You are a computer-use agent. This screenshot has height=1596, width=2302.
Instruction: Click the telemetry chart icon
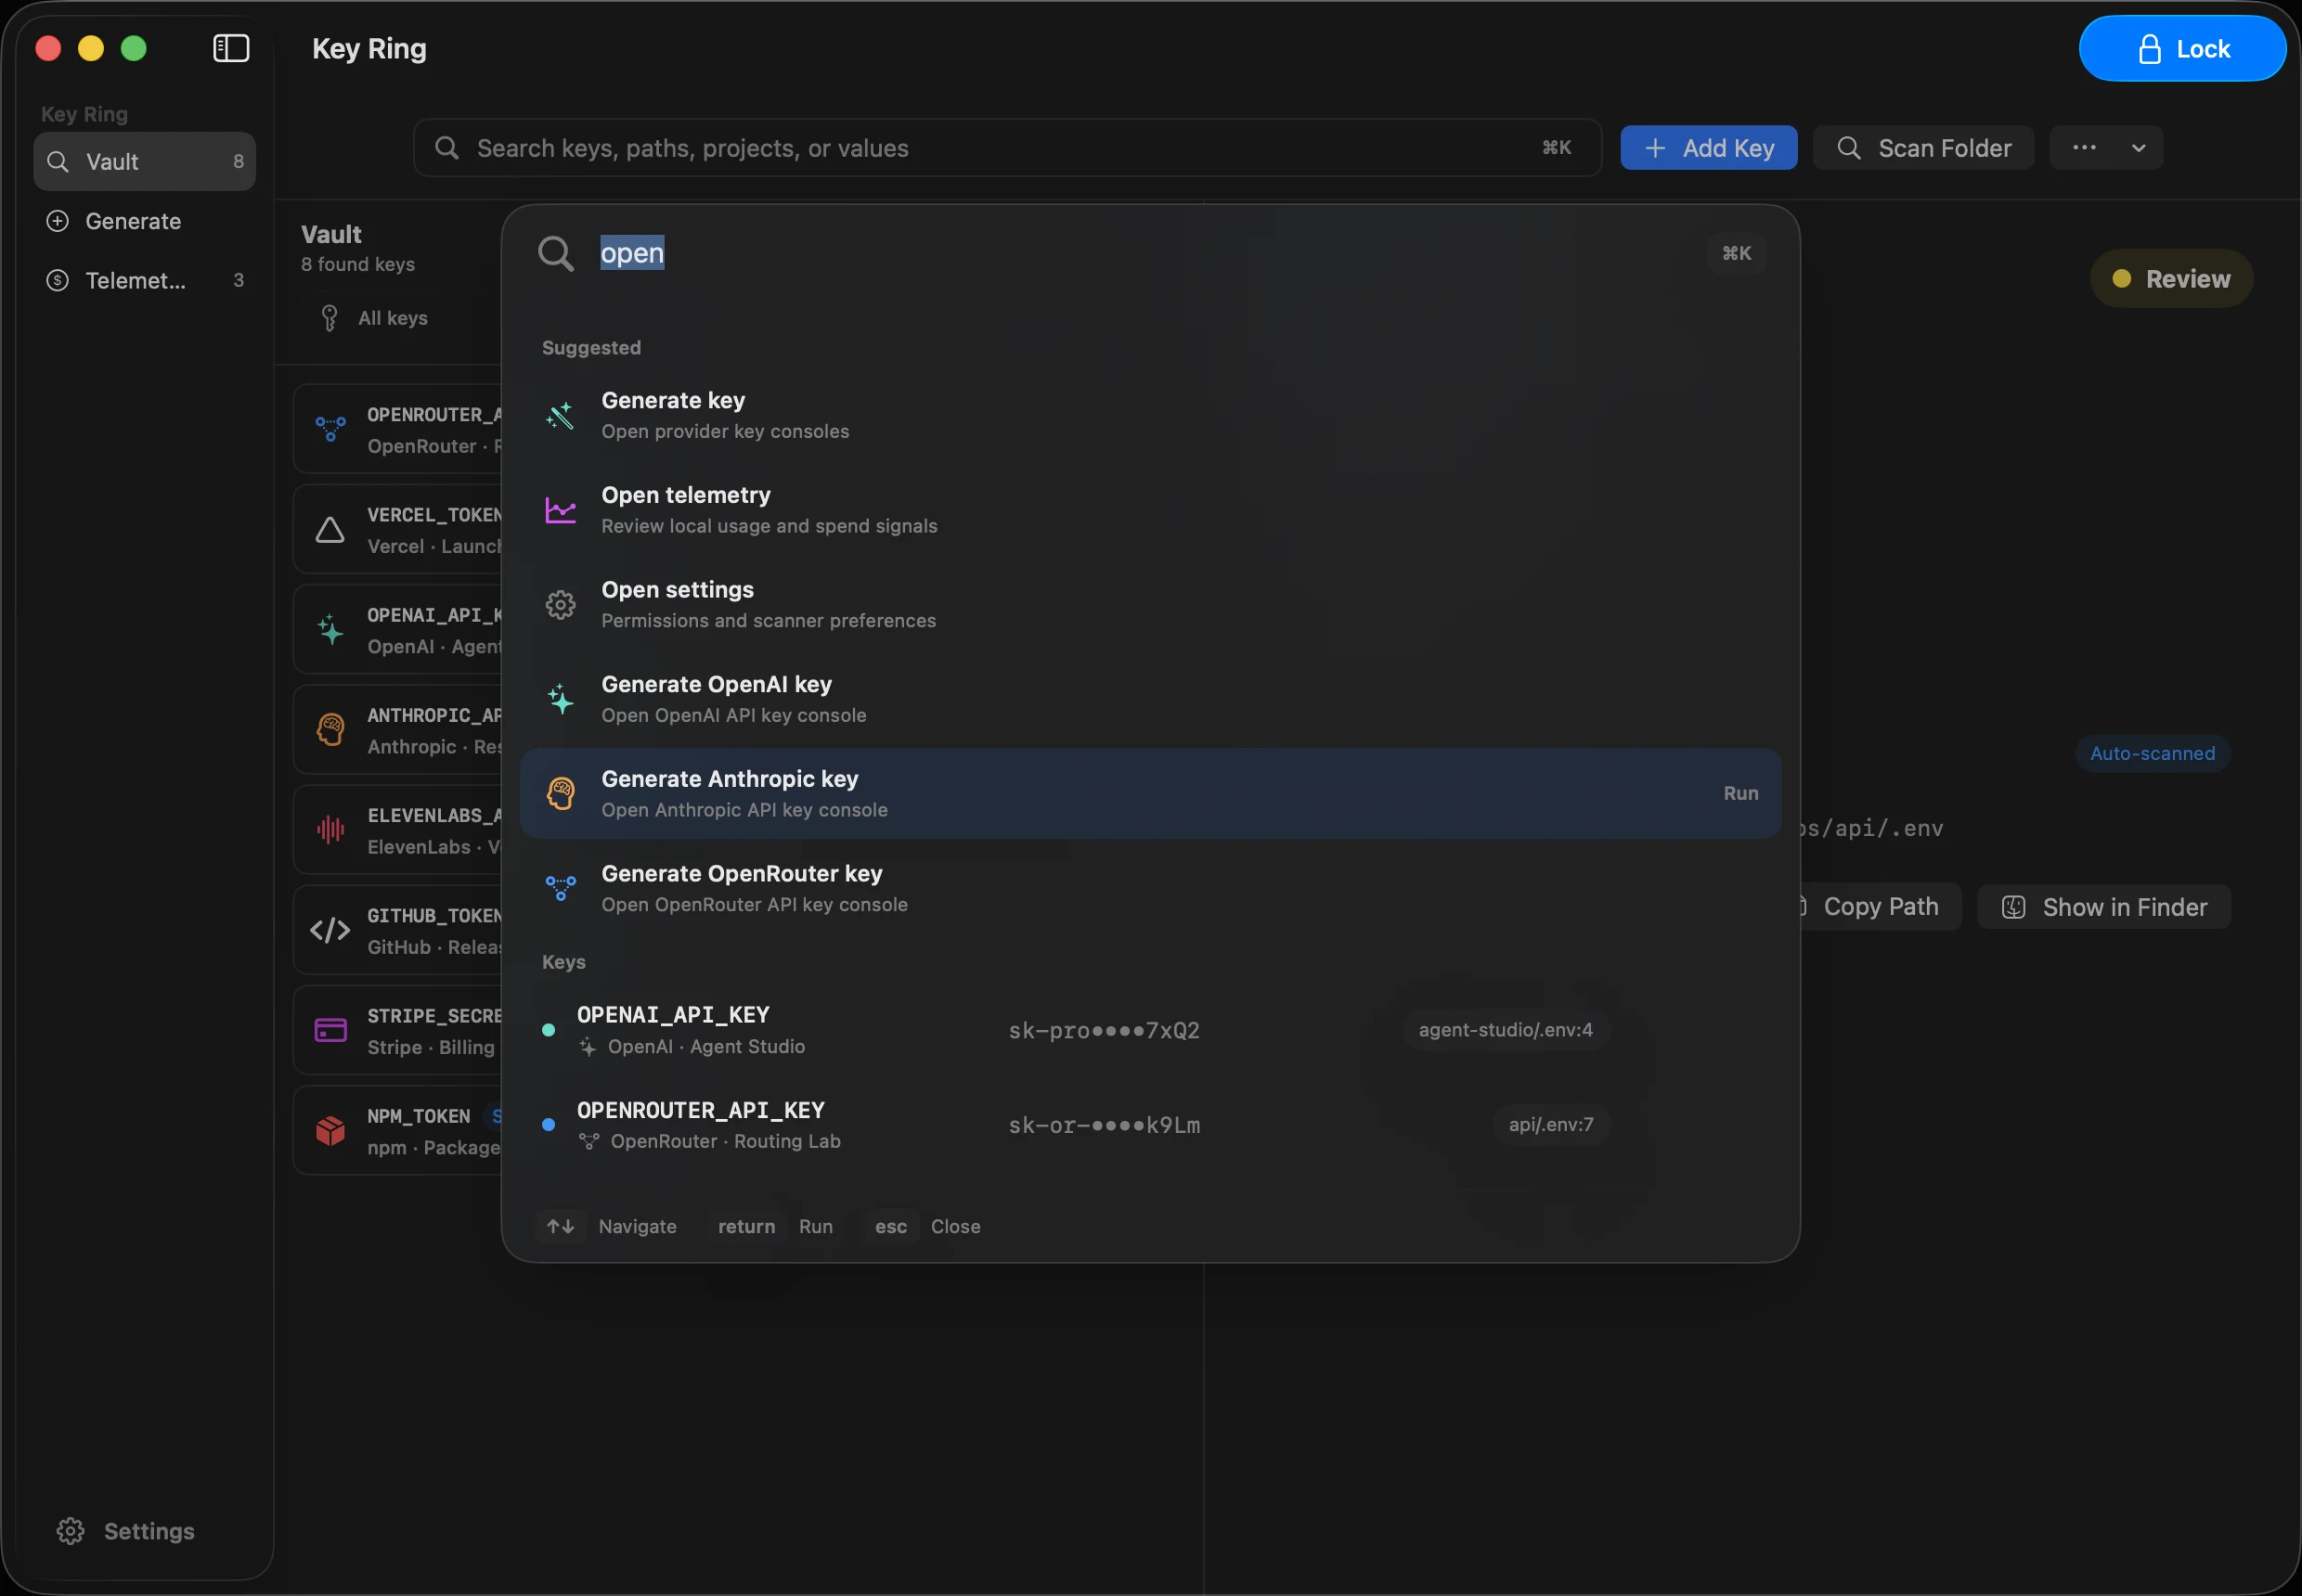[561, 509]
